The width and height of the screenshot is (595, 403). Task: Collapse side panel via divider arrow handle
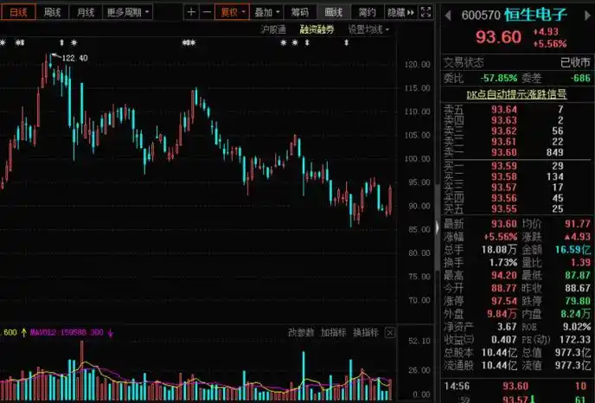click(x=438, y=228)
